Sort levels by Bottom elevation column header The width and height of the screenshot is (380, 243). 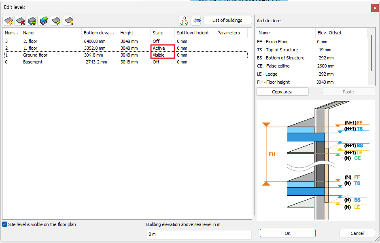coord(99,33)
